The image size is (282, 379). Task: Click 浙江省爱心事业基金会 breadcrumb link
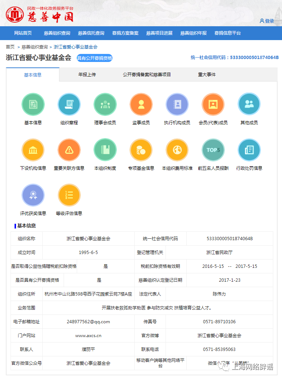click(x=76, y=47)
